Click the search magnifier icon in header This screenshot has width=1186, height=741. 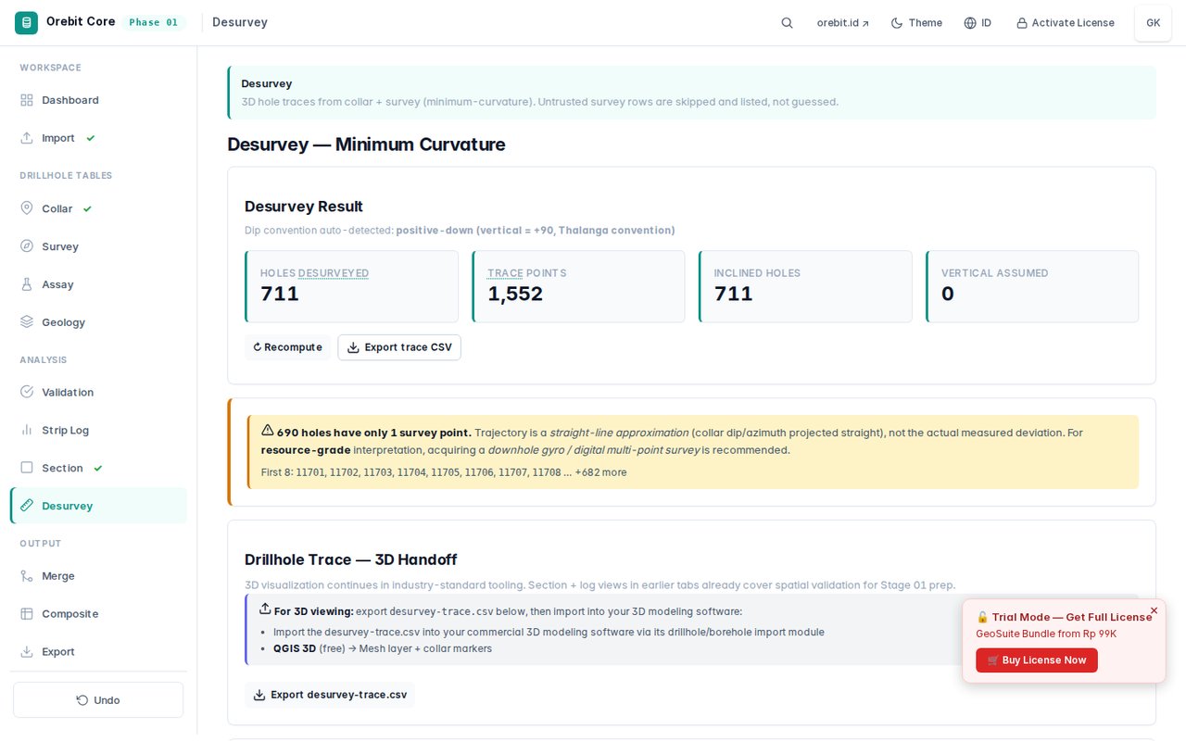tap(787, 23)
